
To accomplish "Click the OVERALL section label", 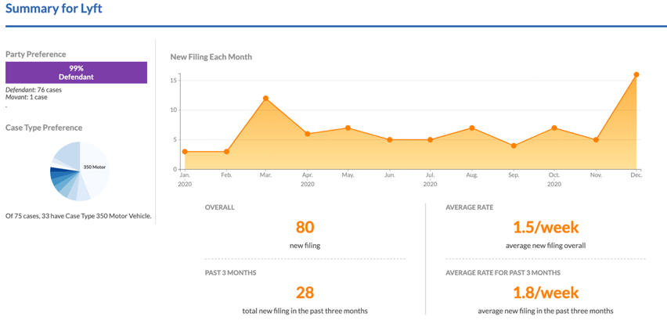I will (x=219, y=207).
